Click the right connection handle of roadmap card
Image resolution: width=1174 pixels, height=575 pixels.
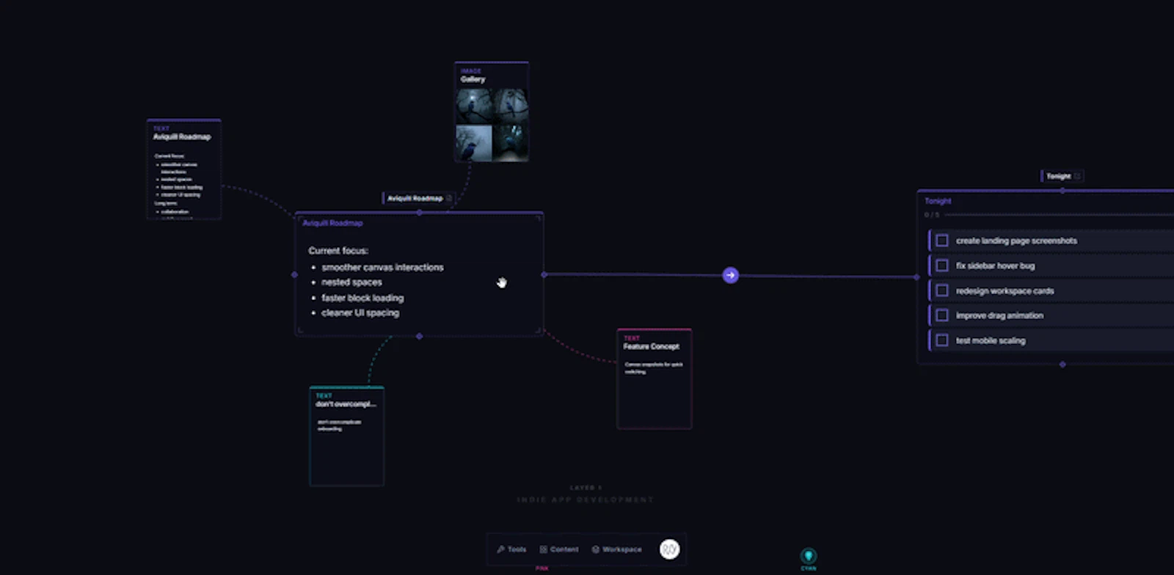[x=544, y=274]
